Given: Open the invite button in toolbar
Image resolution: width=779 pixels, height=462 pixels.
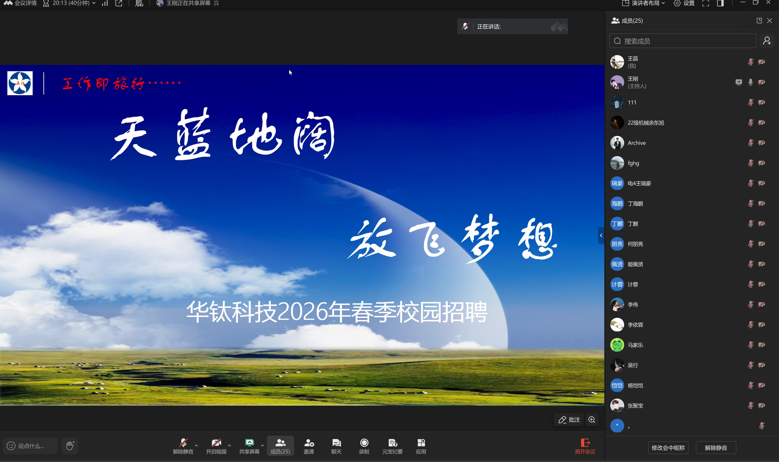Looking at the screenshot, I should [309, 446].
